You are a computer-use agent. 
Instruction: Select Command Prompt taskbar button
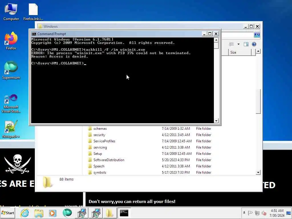point(124,213)
